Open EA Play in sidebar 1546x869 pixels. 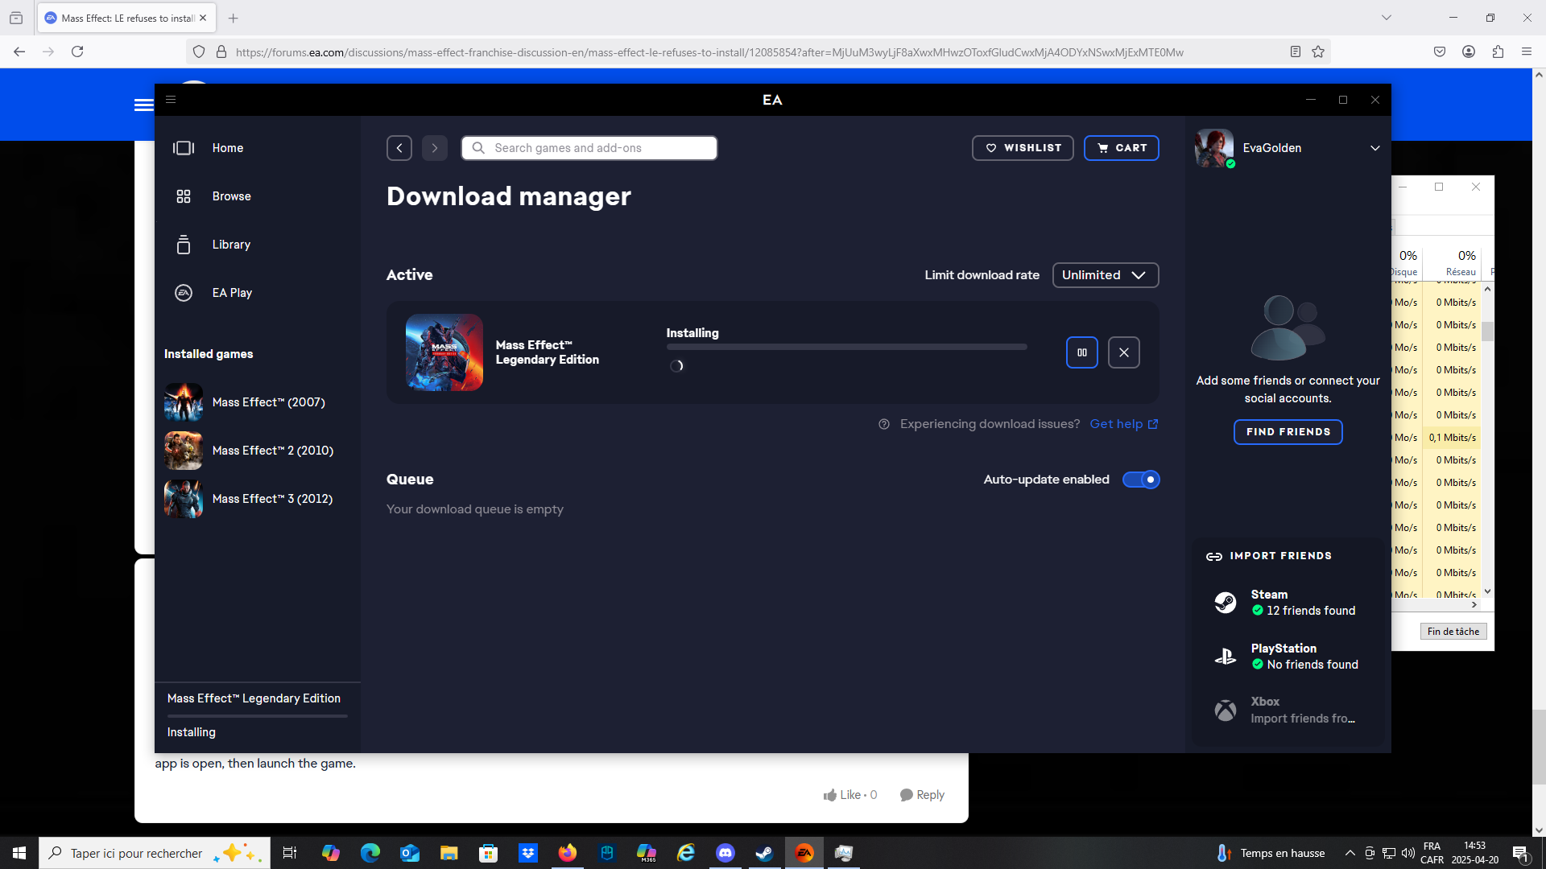click(232, 293)
